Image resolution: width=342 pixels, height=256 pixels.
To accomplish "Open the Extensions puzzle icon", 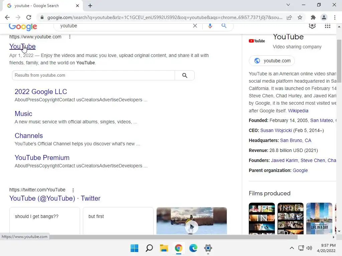I will click(313, 17).
